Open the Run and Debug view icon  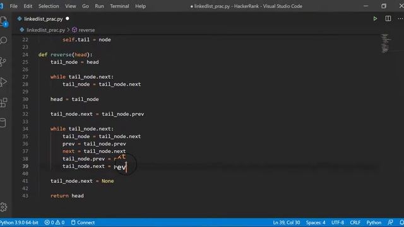click(3, 82)
